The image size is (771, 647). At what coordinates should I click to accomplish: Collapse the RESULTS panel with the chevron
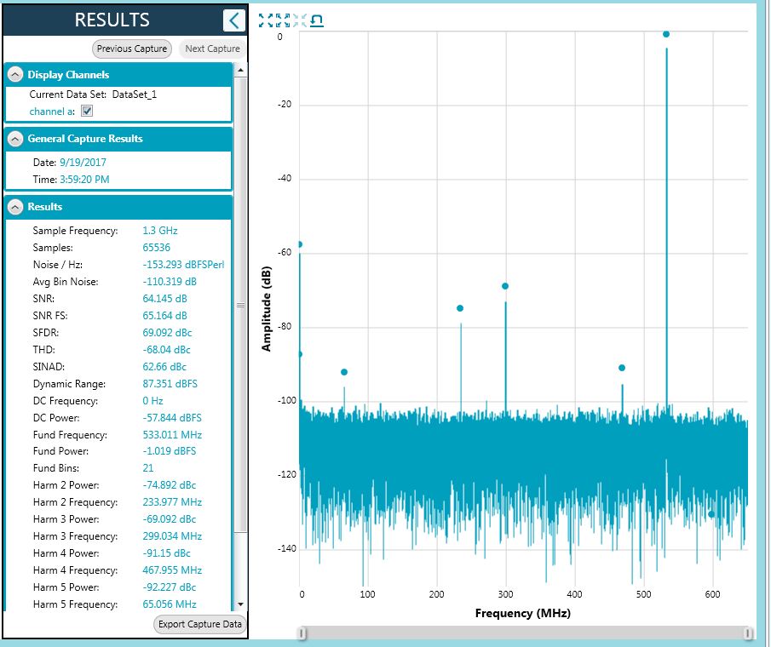click(x=234, y=20)
